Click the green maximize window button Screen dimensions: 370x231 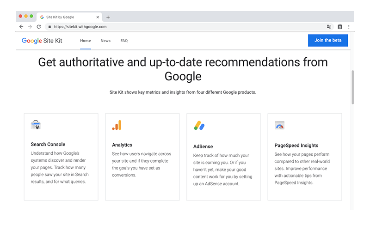click(x=31, y=16)
